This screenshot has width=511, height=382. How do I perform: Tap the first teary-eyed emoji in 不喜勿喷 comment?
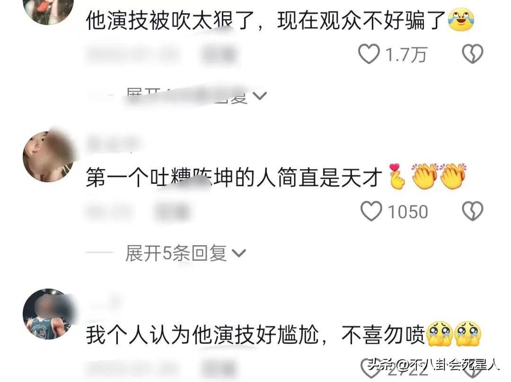439,334
